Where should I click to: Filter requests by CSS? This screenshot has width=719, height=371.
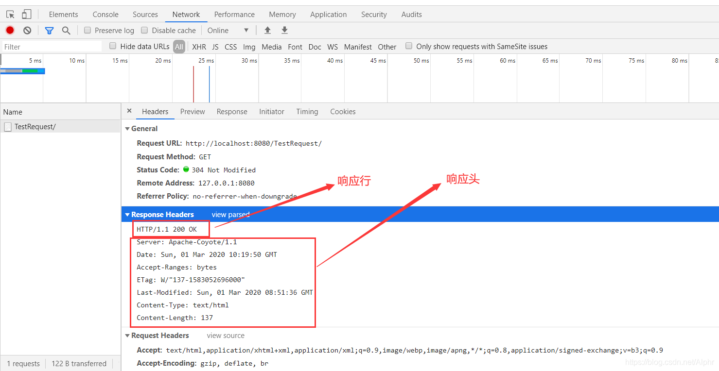(x=231, y=47)
